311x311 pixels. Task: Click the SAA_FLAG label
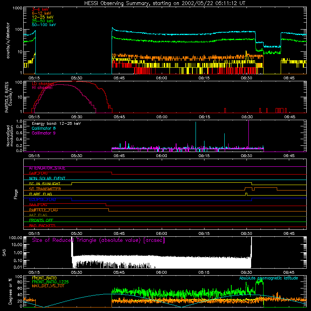pos(38,205)
